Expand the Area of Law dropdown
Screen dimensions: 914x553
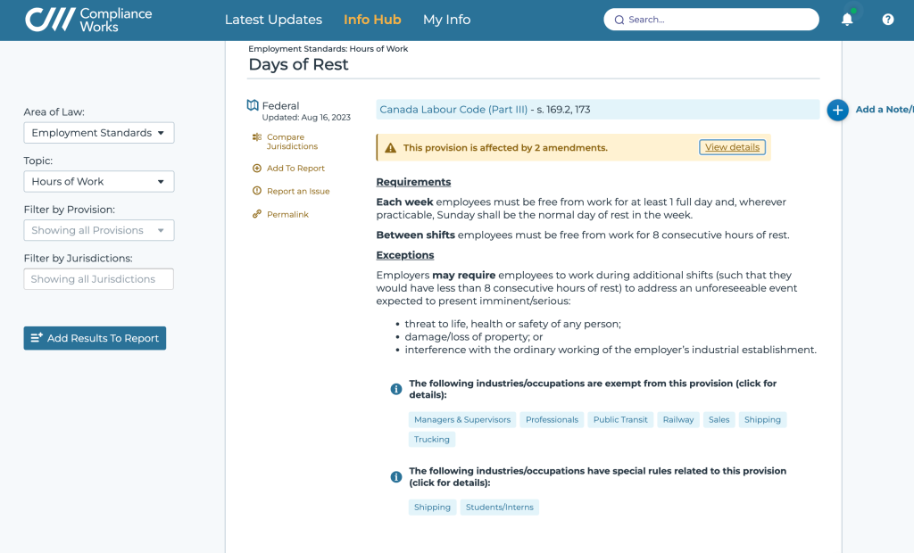(x=98, y=133)
